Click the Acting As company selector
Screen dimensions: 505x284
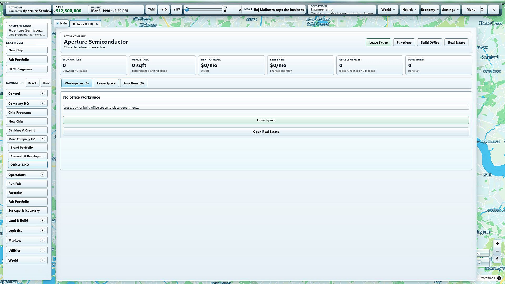[x=29, y=10]
